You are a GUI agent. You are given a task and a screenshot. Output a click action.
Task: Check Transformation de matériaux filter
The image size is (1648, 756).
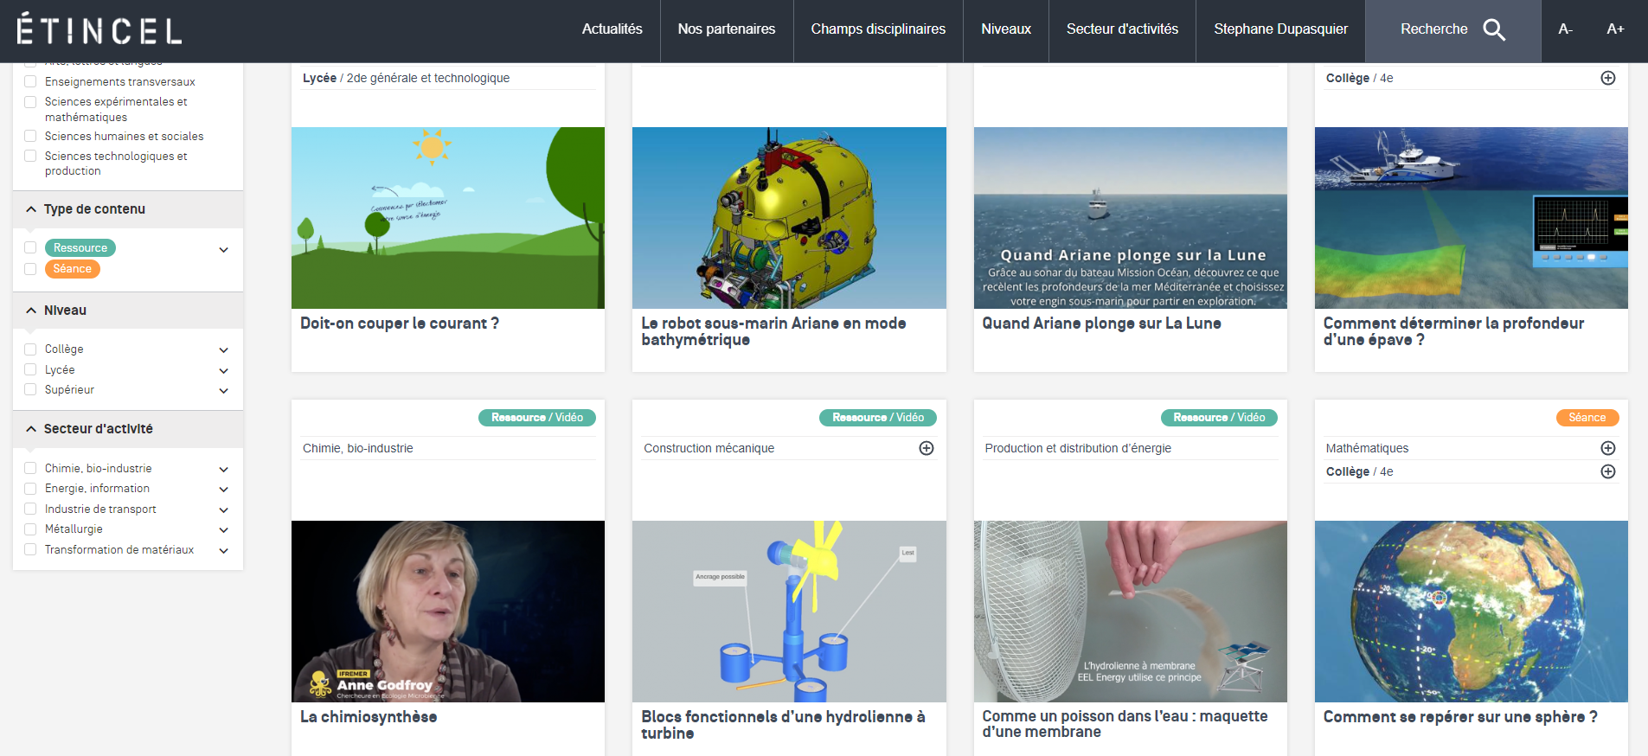coord(30,549)
